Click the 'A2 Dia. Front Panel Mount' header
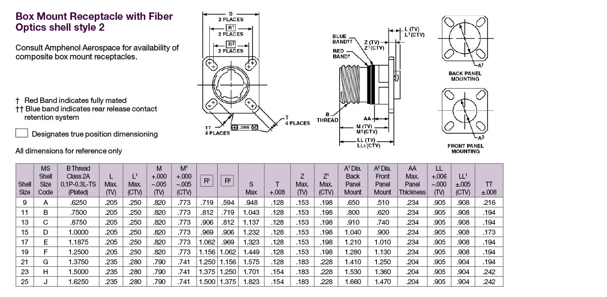The image size is (607, 297). tap(382, 180)
